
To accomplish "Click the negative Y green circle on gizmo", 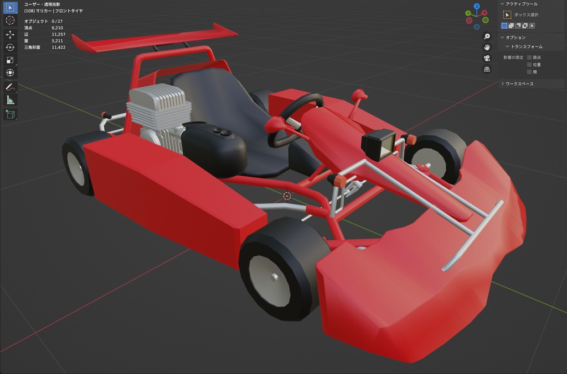I will tap(485, 20).
